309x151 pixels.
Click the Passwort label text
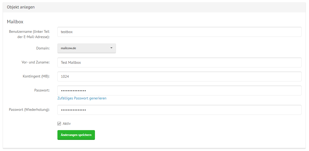pos(42,90)
